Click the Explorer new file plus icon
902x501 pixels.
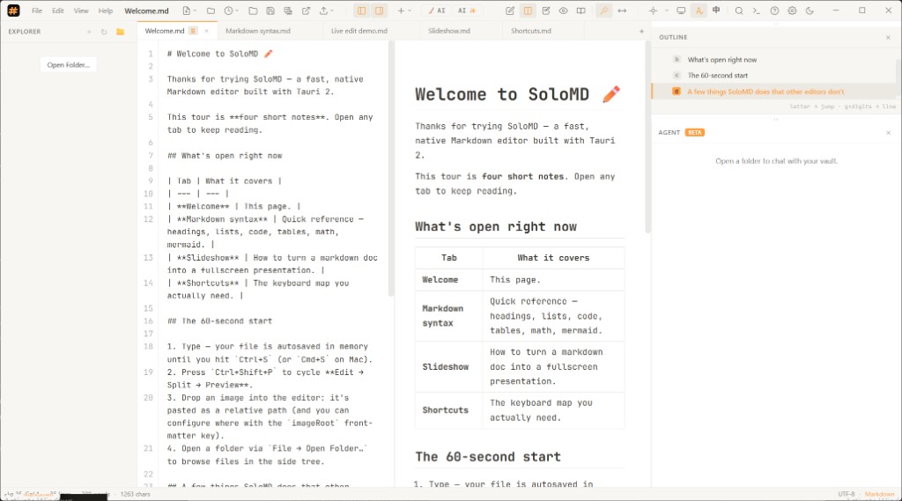click(x=89, y=32)
